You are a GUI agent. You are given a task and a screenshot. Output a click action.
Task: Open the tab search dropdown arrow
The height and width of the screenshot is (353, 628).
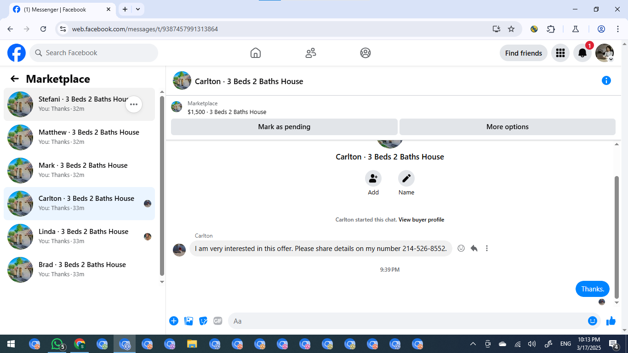tap(138, 9)
